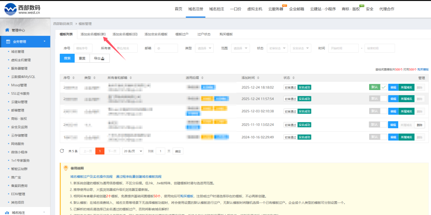Viewport: 431px width, 215px height.
Task: Open the 过户状态 tab
Action: (x=204, y=35)
